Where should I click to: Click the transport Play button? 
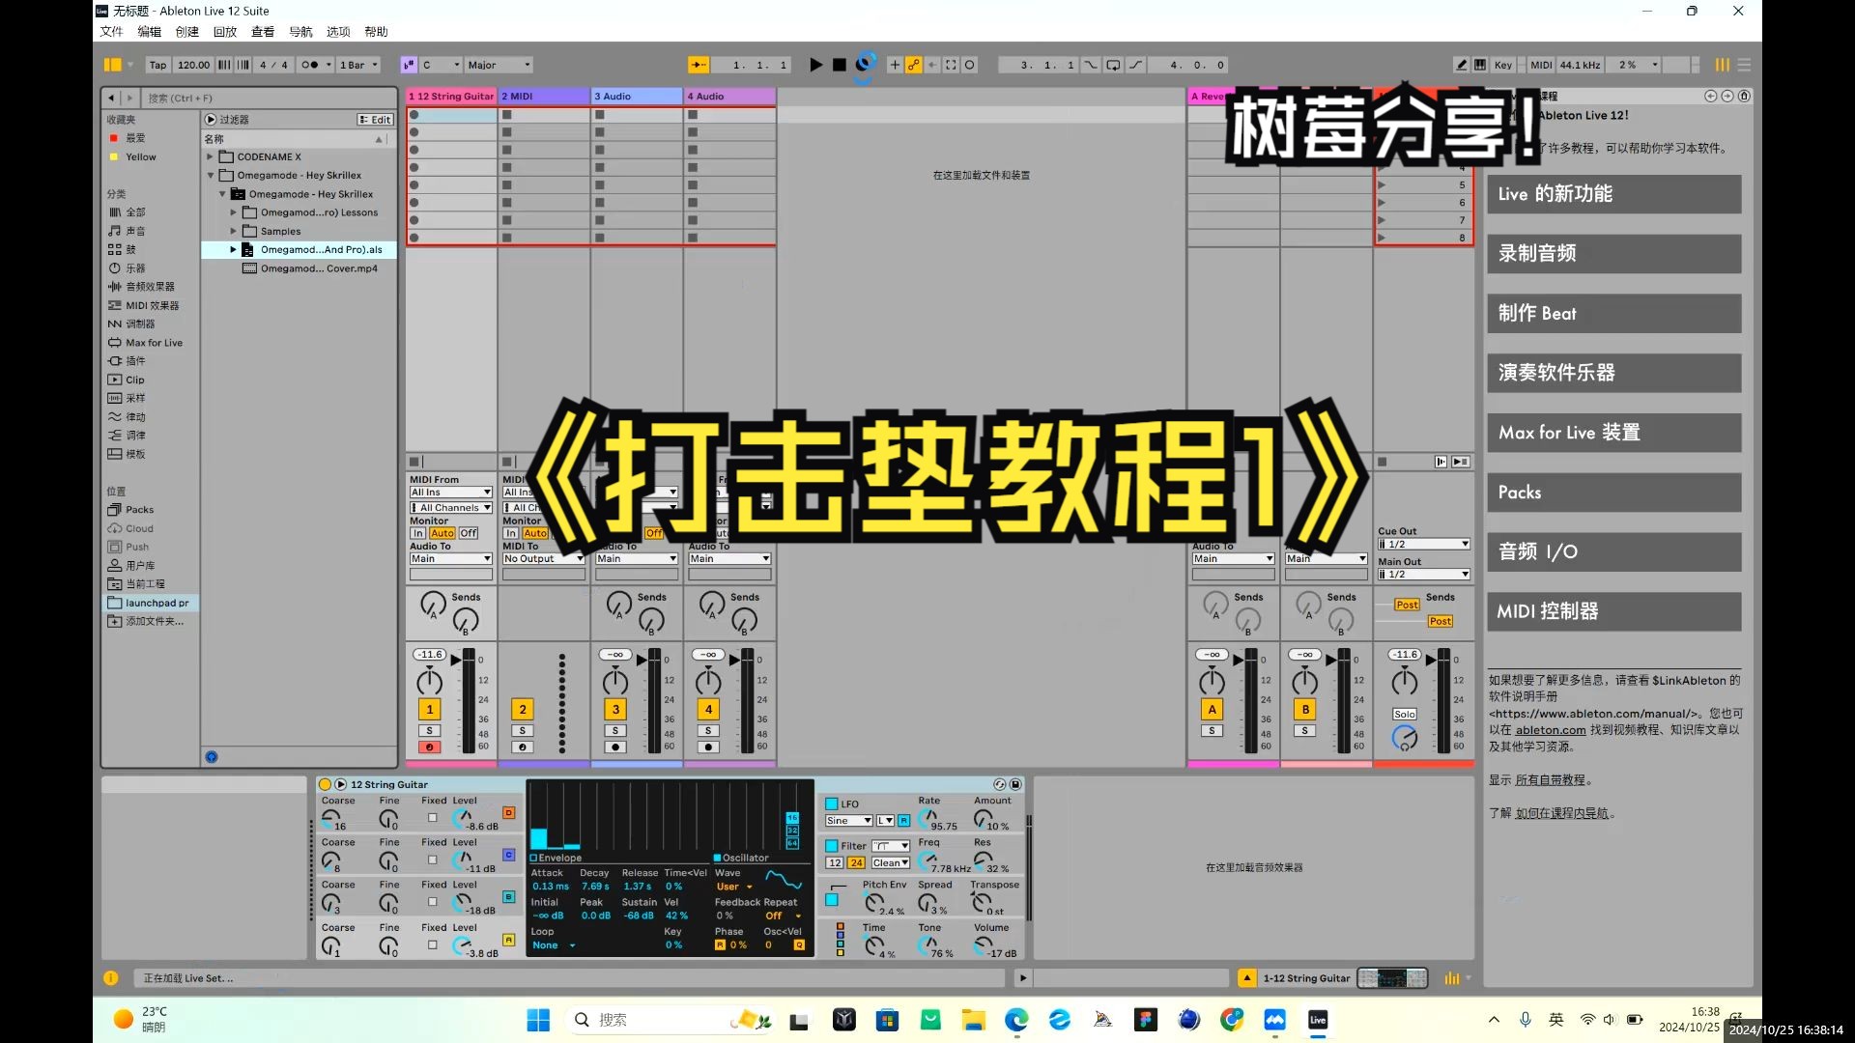tap(815, 65)
